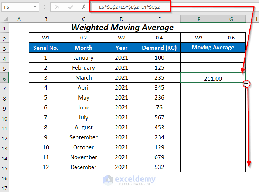Select the September month cell
259x192 pixels.
(x=84, y=137)
